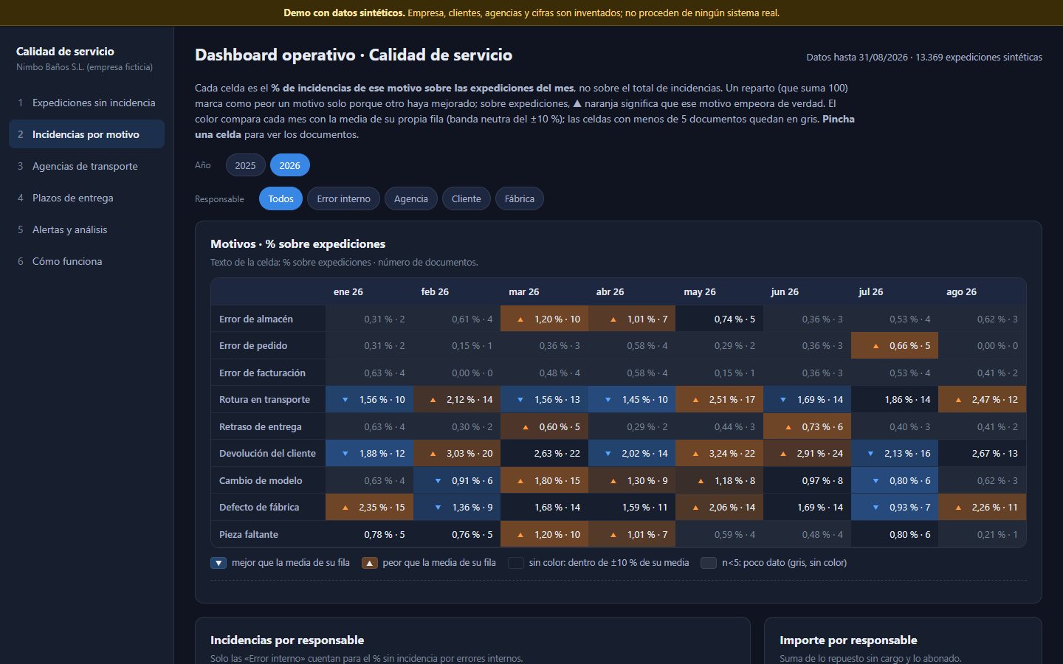Open Rotura en transporte ago 26 cell '2,47 % · 12'
1063x664 pixels.
tap(982, 399)
